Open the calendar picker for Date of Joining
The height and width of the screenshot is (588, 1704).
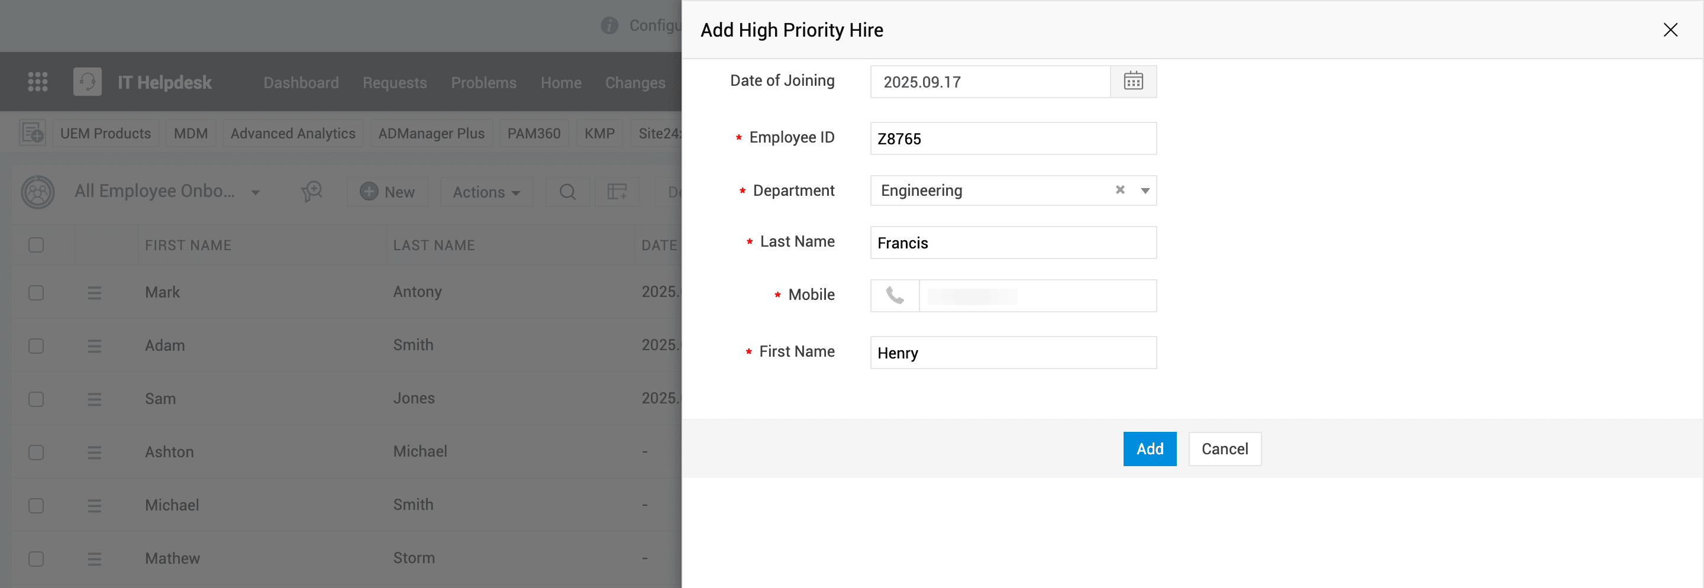[1133, 82]
